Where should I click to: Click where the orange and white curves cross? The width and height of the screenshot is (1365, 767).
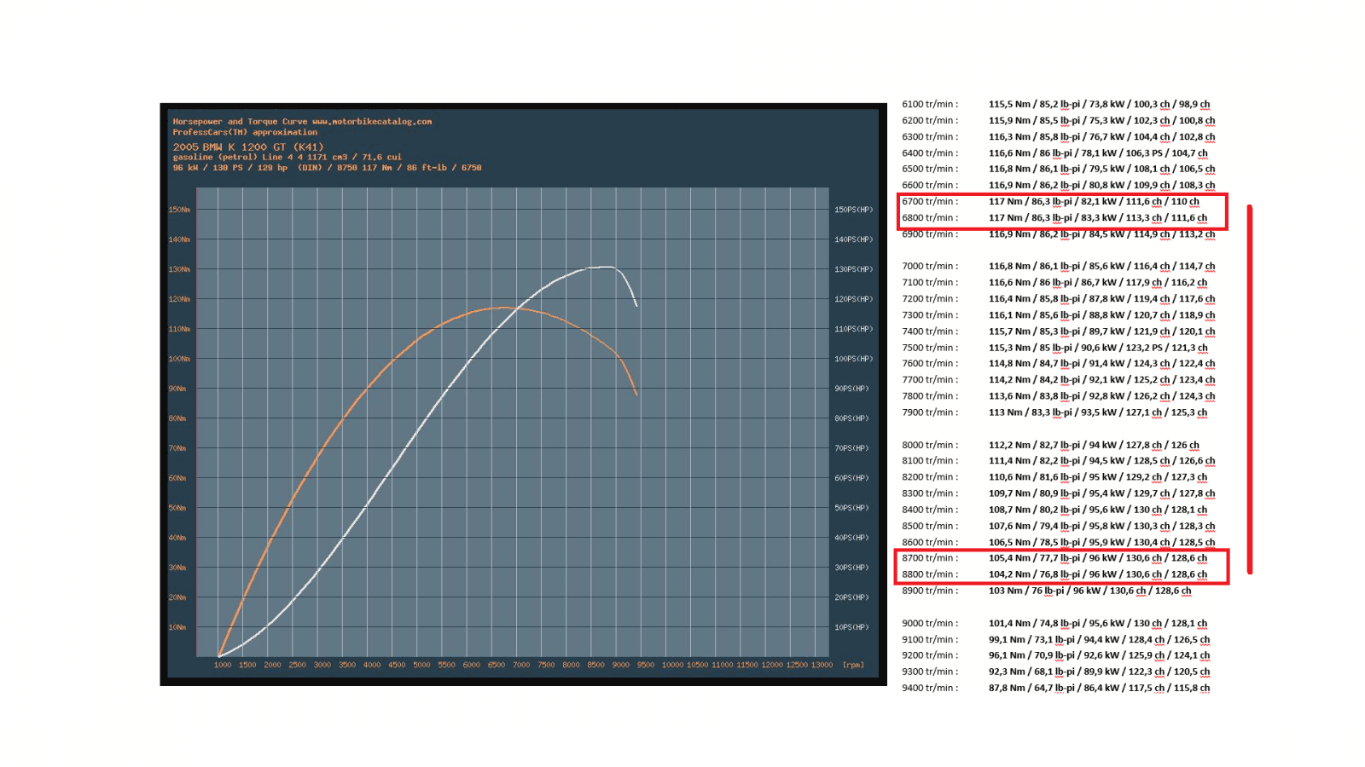pyautogui.click(x=520, y=309)
